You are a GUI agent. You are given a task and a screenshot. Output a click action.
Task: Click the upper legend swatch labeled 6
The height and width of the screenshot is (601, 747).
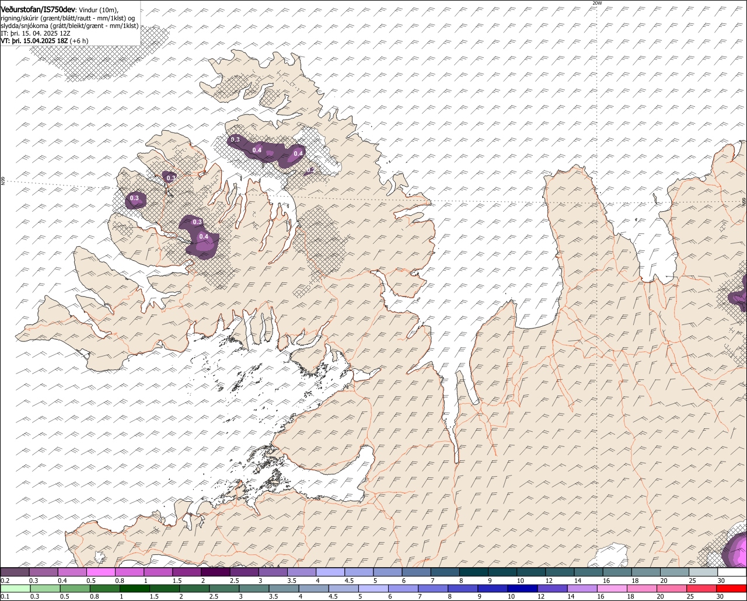pyautogui.click(x=417, y=572)
